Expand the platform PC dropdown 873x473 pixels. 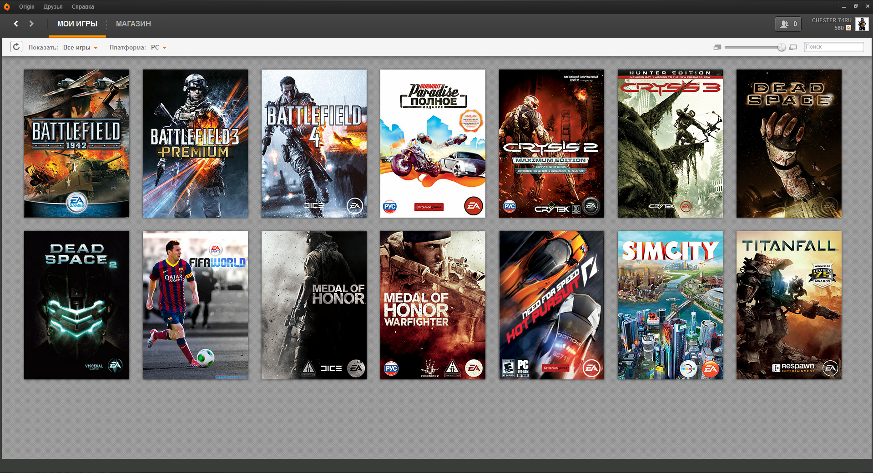pos(158,47)
